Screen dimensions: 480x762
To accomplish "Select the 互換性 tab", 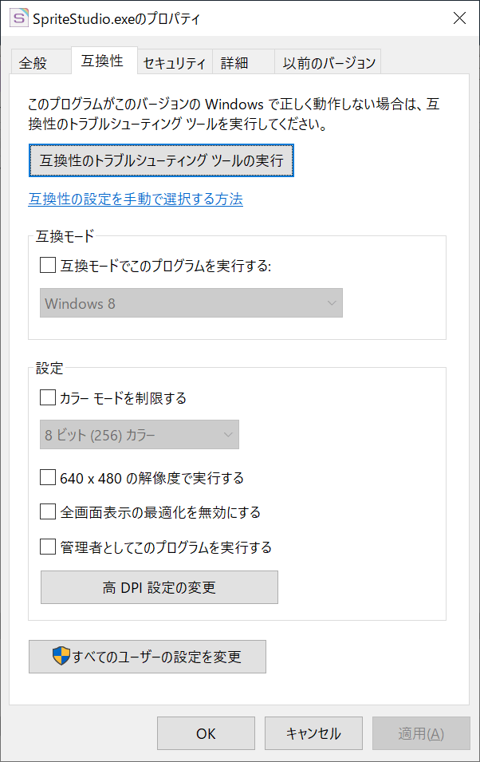I will (104, 61).
